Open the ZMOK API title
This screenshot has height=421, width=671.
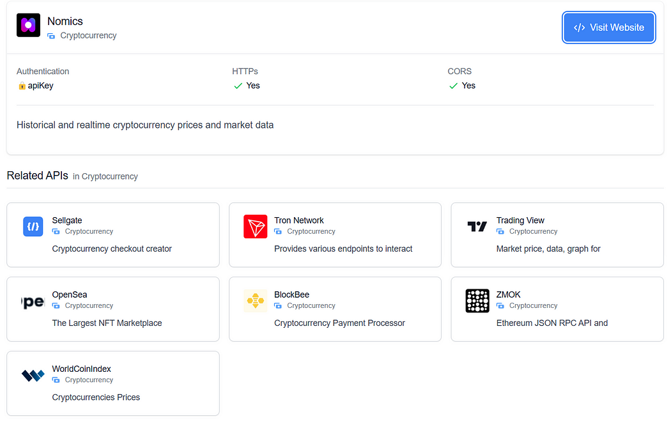click(x=509, y=295)
